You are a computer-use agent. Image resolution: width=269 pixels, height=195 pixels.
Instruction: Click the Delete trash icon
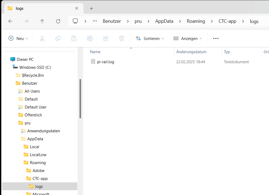[121, 38]
